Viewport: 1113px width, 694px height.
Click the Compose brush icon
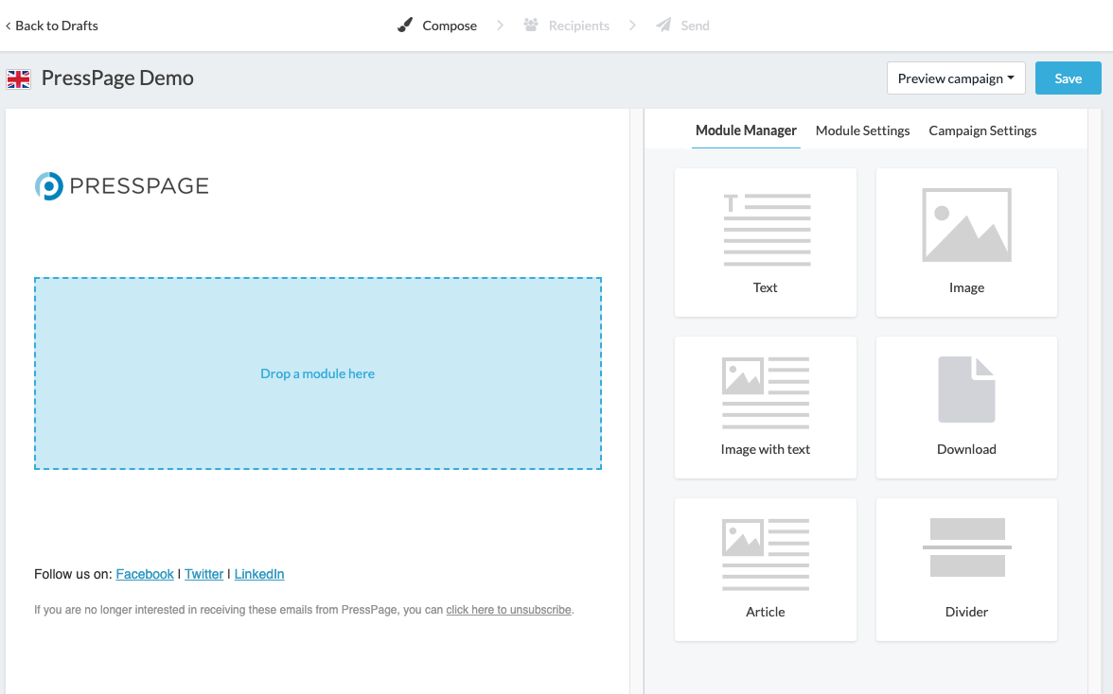[406, 25]
